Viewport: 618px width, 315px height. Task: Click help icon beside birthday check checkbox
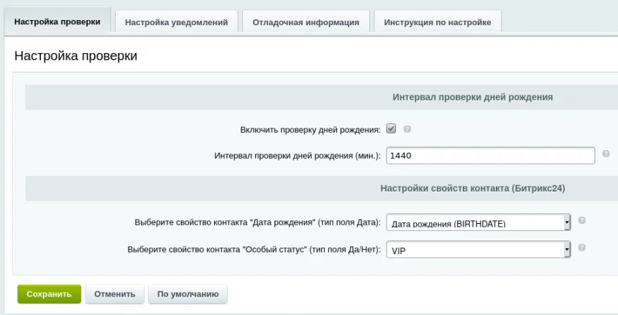(x=407, y=130)
